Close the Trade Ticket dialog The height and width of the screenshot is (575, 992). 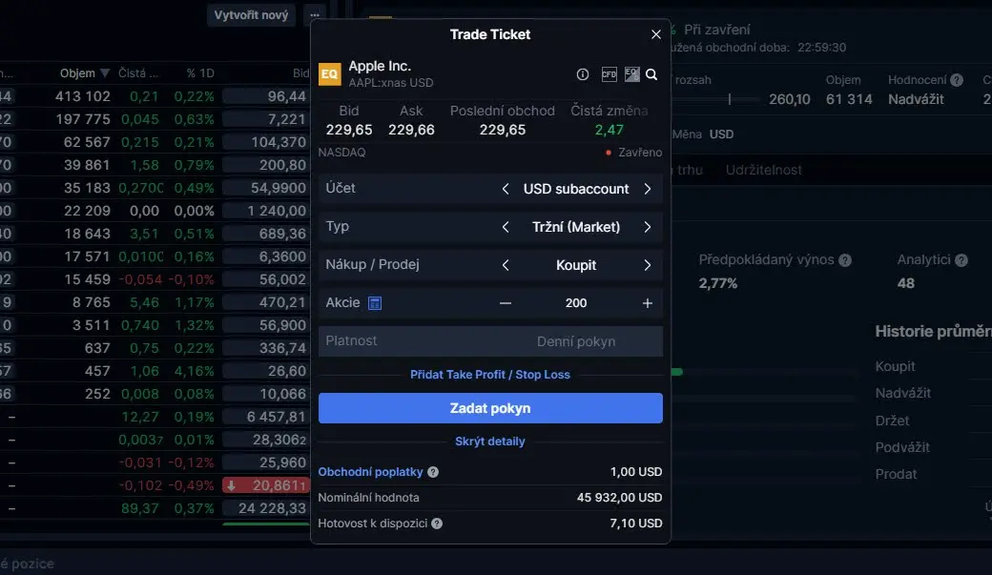655,34
